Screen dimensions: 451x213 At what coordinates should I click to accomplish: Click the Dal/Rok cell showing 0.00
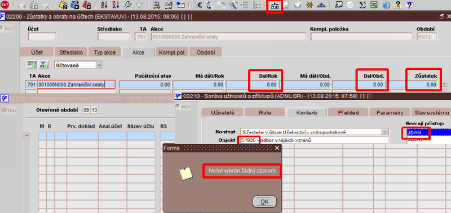pos(252,85)
